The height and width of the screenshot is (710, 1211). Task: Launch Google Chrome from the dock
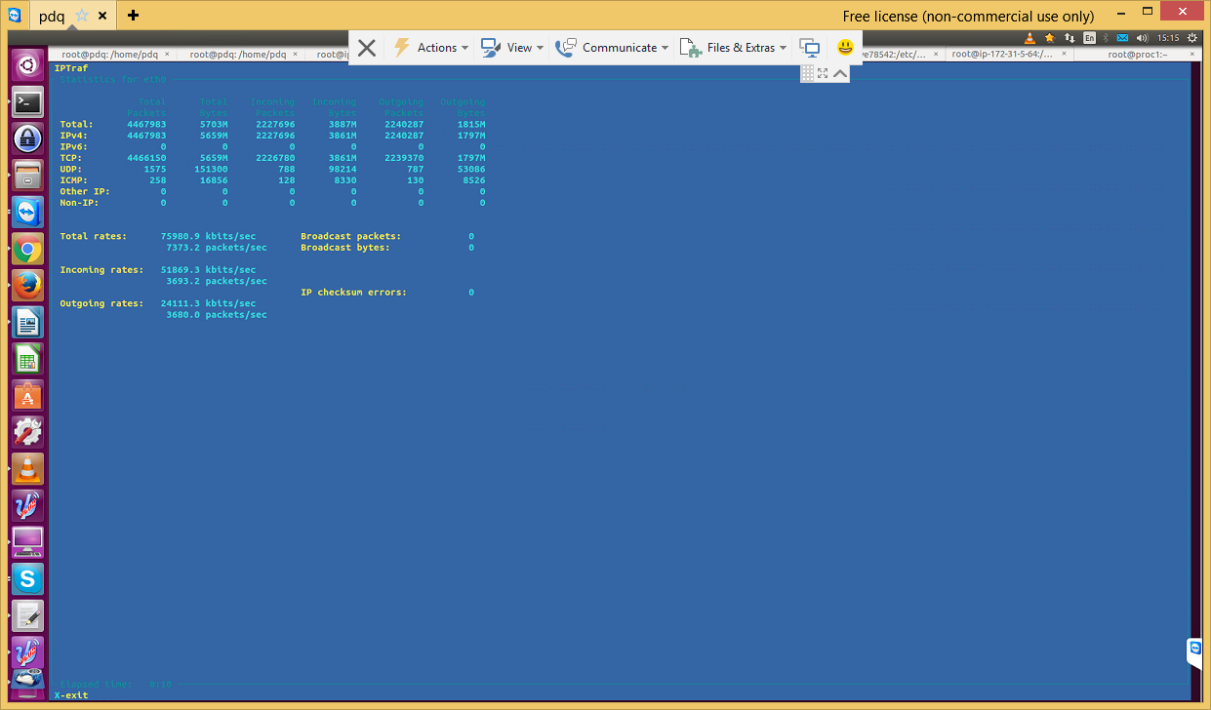[x=27, y=249]
